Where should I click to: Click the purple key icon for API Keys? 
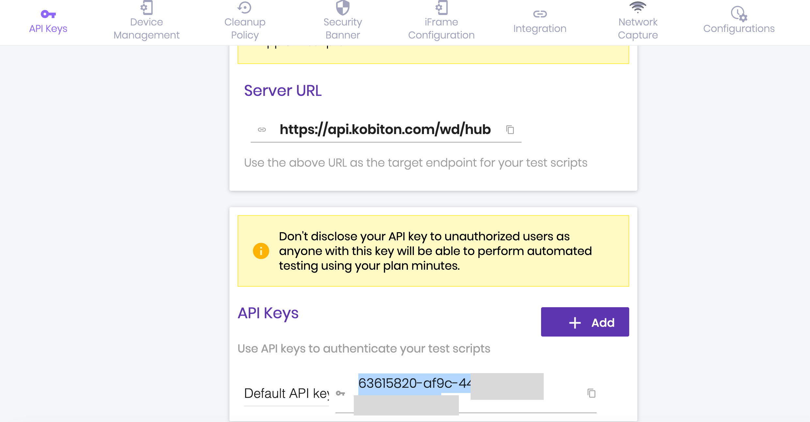tap(48, 14)
